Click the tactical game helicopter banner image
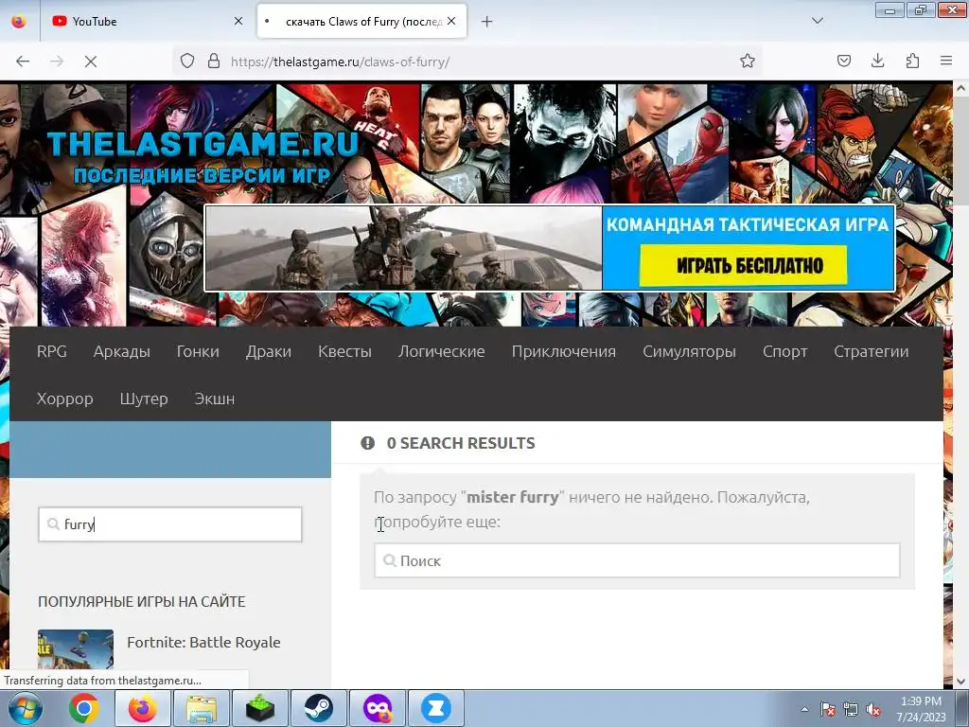The height and width of the screenshot is (727, 969). click(x=403, y=248)
